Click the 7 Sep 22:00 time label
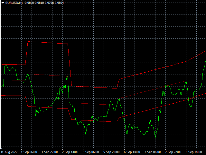The height and width of the screenshot is (155, 206). click(173, 152)
